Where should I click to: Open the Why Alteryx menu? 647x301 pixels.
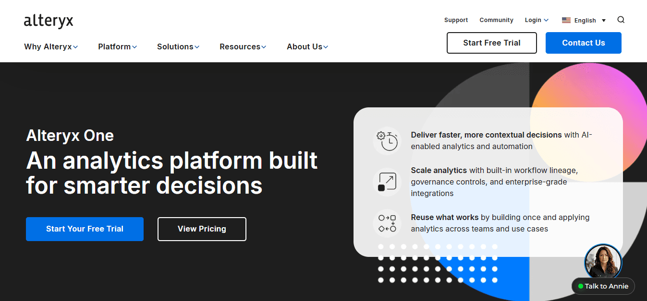[x=50, y=46]
